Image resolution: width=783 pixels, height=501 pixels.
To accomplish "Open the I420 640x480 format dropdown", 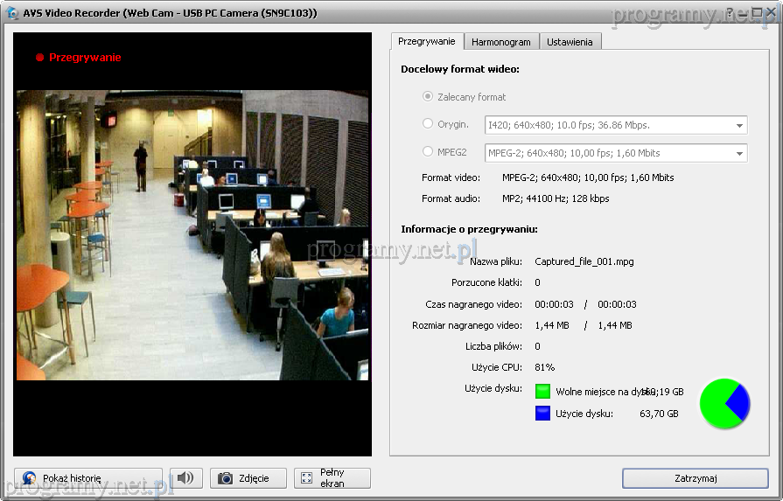I will coord(739,125).
